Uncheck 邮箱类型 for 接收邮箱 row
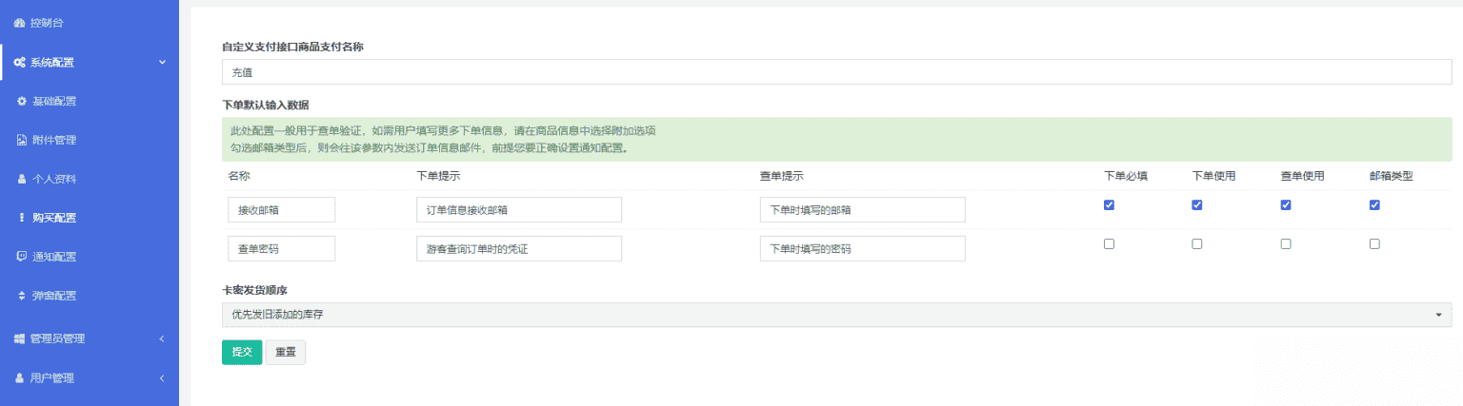The image size is (1463, 406). [x=1374, y=205]
